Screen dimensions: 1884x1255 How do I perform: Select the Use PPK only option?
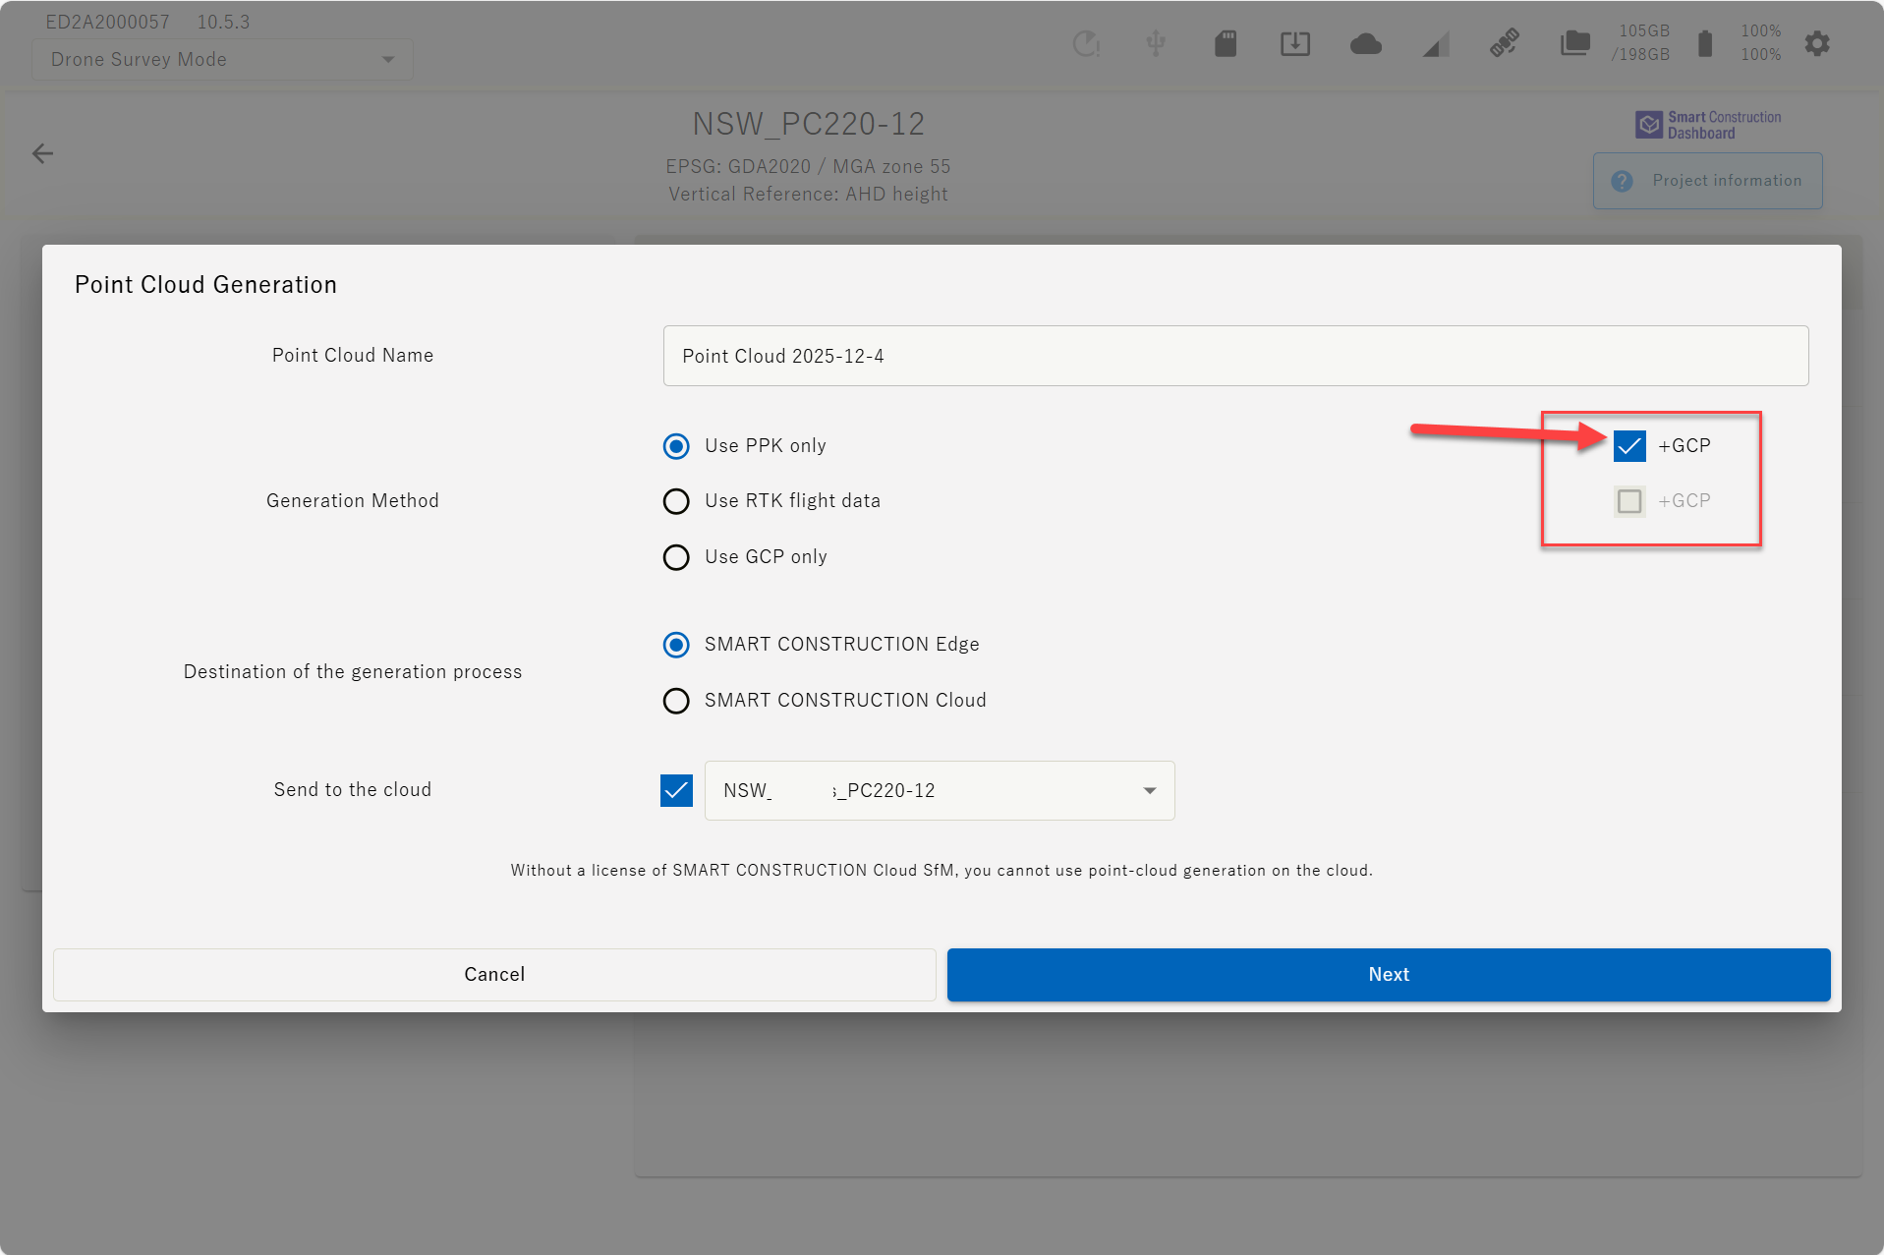click(x=676, y=446)
